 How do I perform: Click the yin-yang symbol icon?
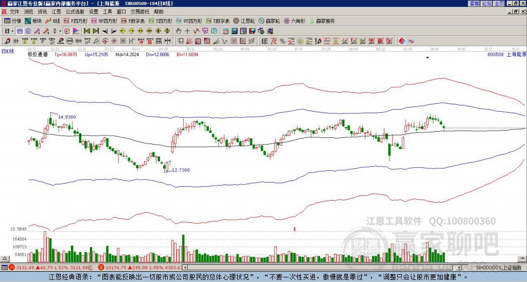402,41
